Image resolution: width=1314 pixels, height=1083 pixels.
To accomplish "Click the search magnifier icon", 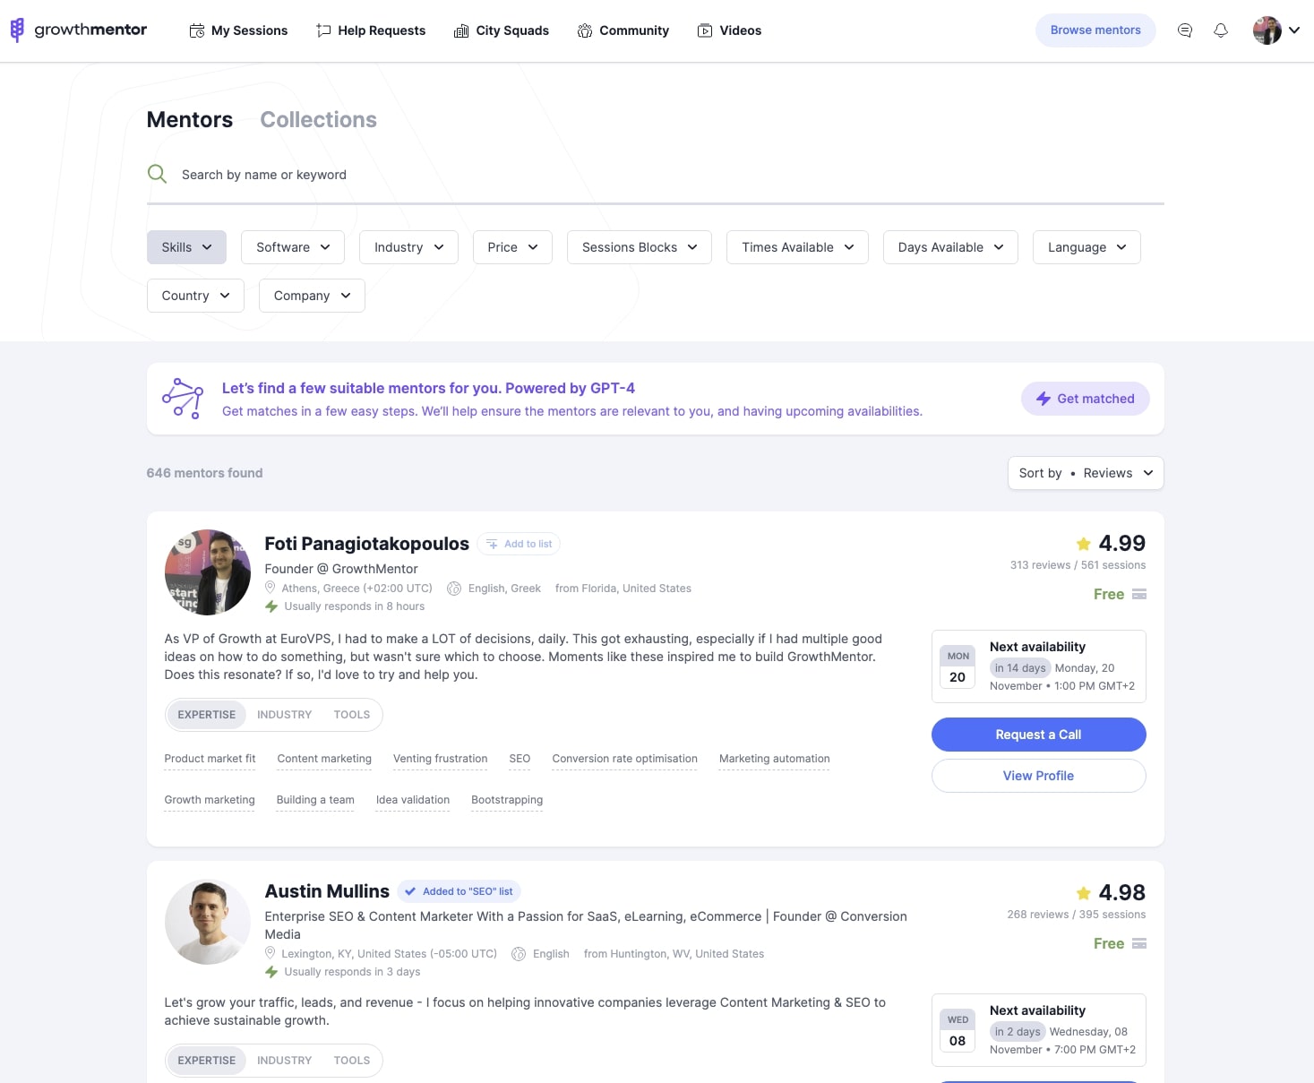I will tap(157, 174).
